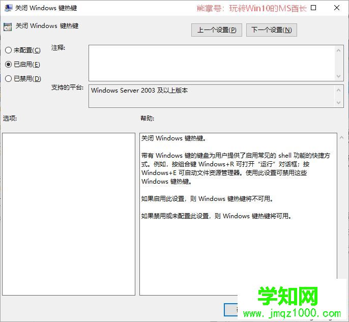Select the 未配置(C) radio option
349x322 pixels.
click(23, 50)
